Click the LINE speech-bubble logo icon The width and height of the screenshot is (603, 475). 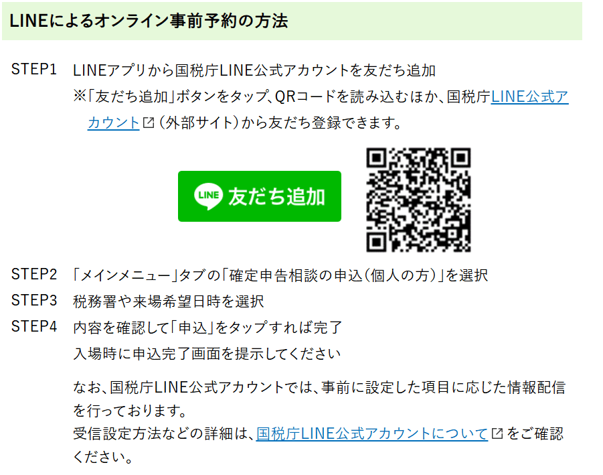tap(208, 196)
